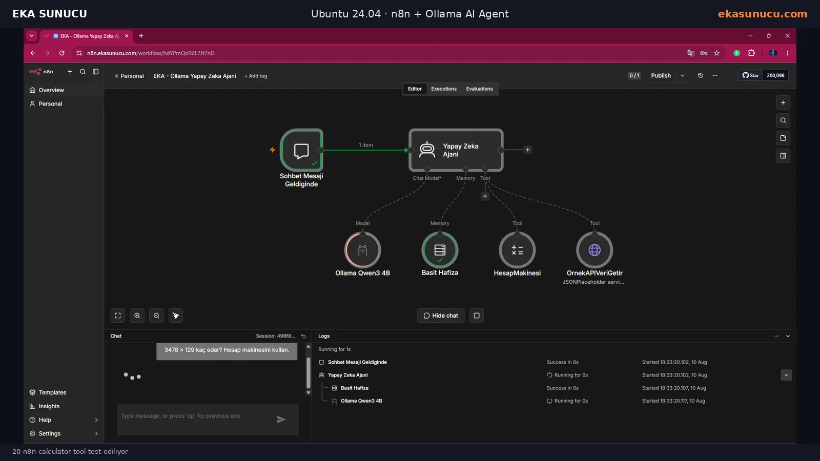Screen dimensions: 820x461
Task: Click the 200,098 star count
Action: pyautogui.click(x=775, y=75)
